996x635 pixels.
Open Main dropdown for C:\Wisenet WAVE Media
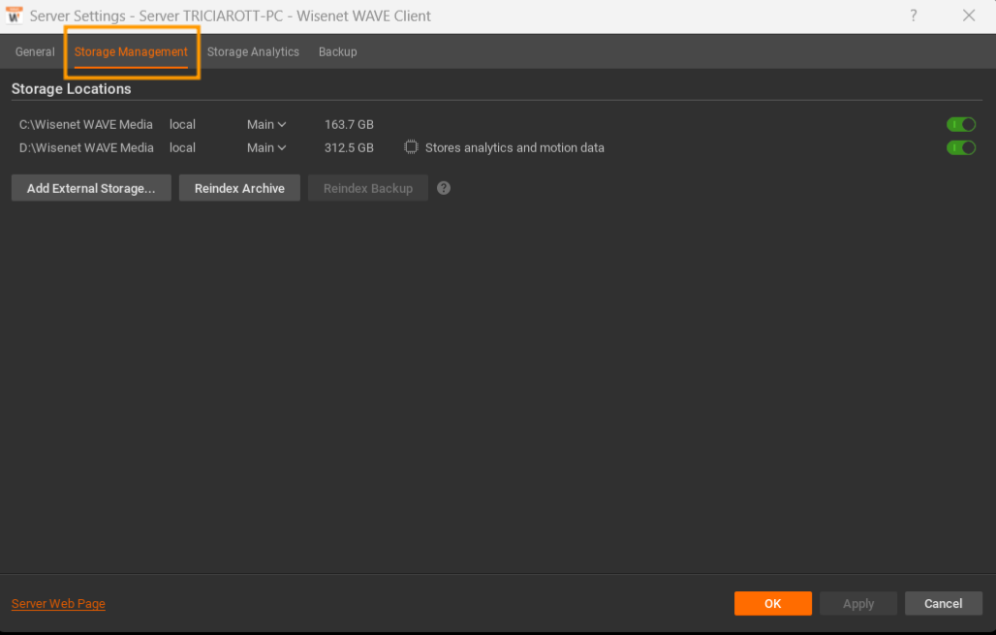point(266,125)
